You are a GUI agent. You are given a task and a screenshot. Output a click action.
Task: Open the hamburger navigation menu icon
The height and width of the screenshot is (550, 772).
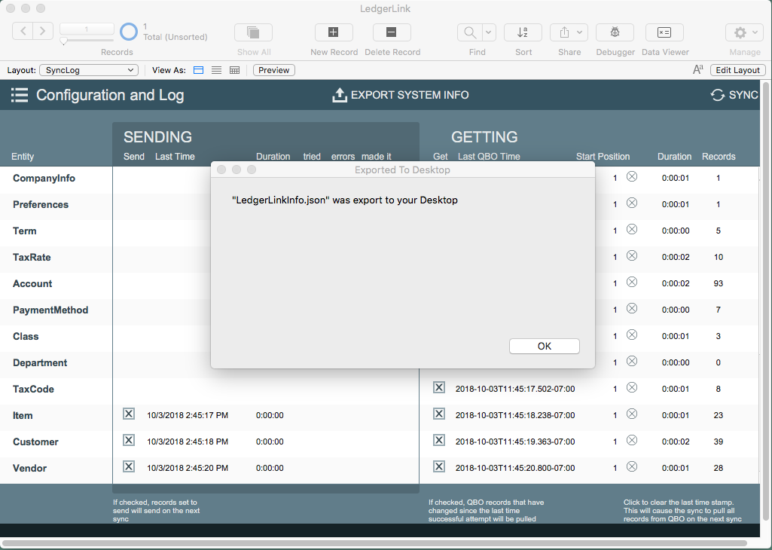point(20,95)
